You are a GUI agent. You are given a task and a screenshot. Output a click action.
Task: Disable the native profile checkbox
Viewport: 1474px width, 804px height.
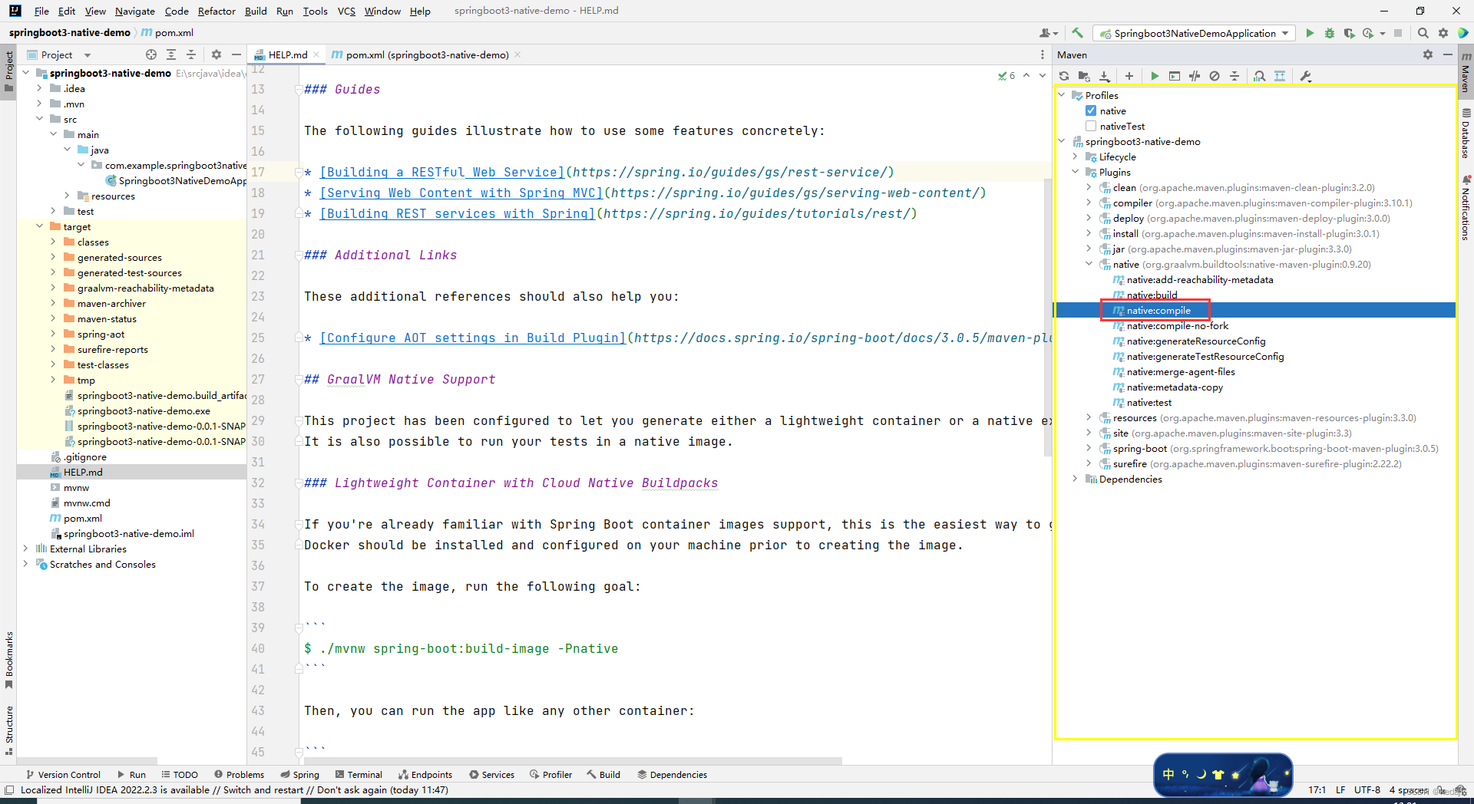tap(1091, 110)
